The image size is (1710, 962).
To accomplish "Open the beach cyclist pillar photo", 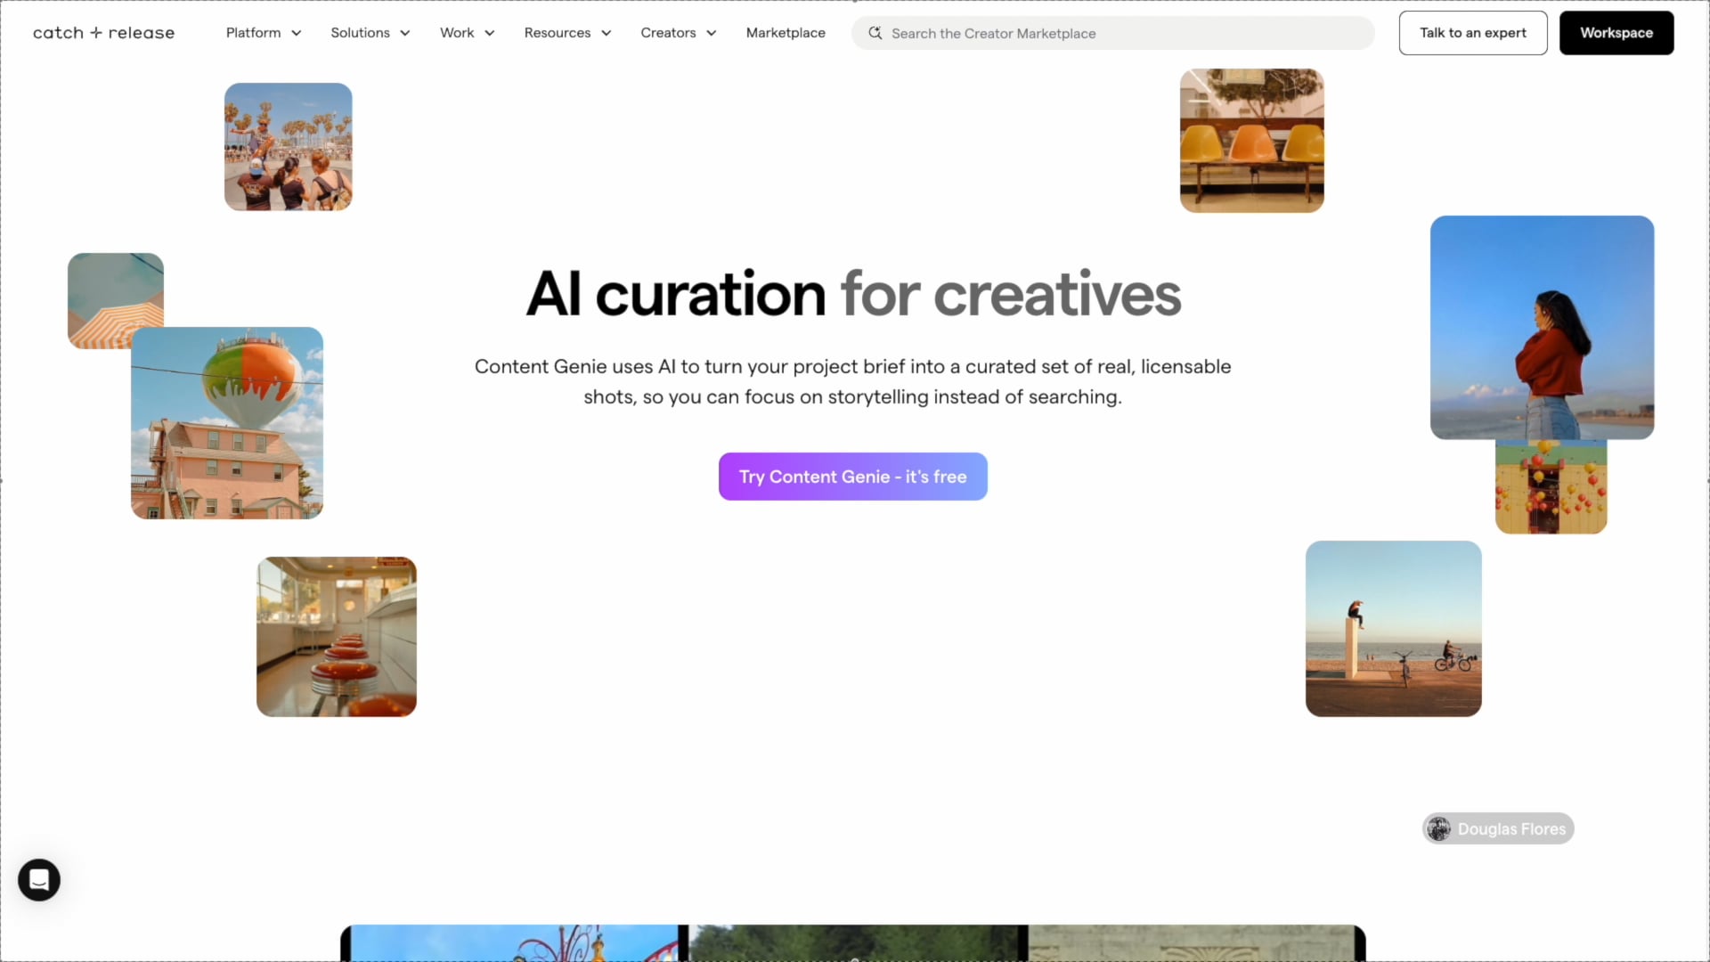I will (x=1393, y=629).
